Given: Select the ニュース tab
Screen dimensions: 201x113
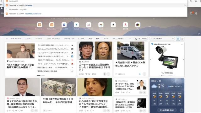Looking at the screenshot, I should click(28, 39).
